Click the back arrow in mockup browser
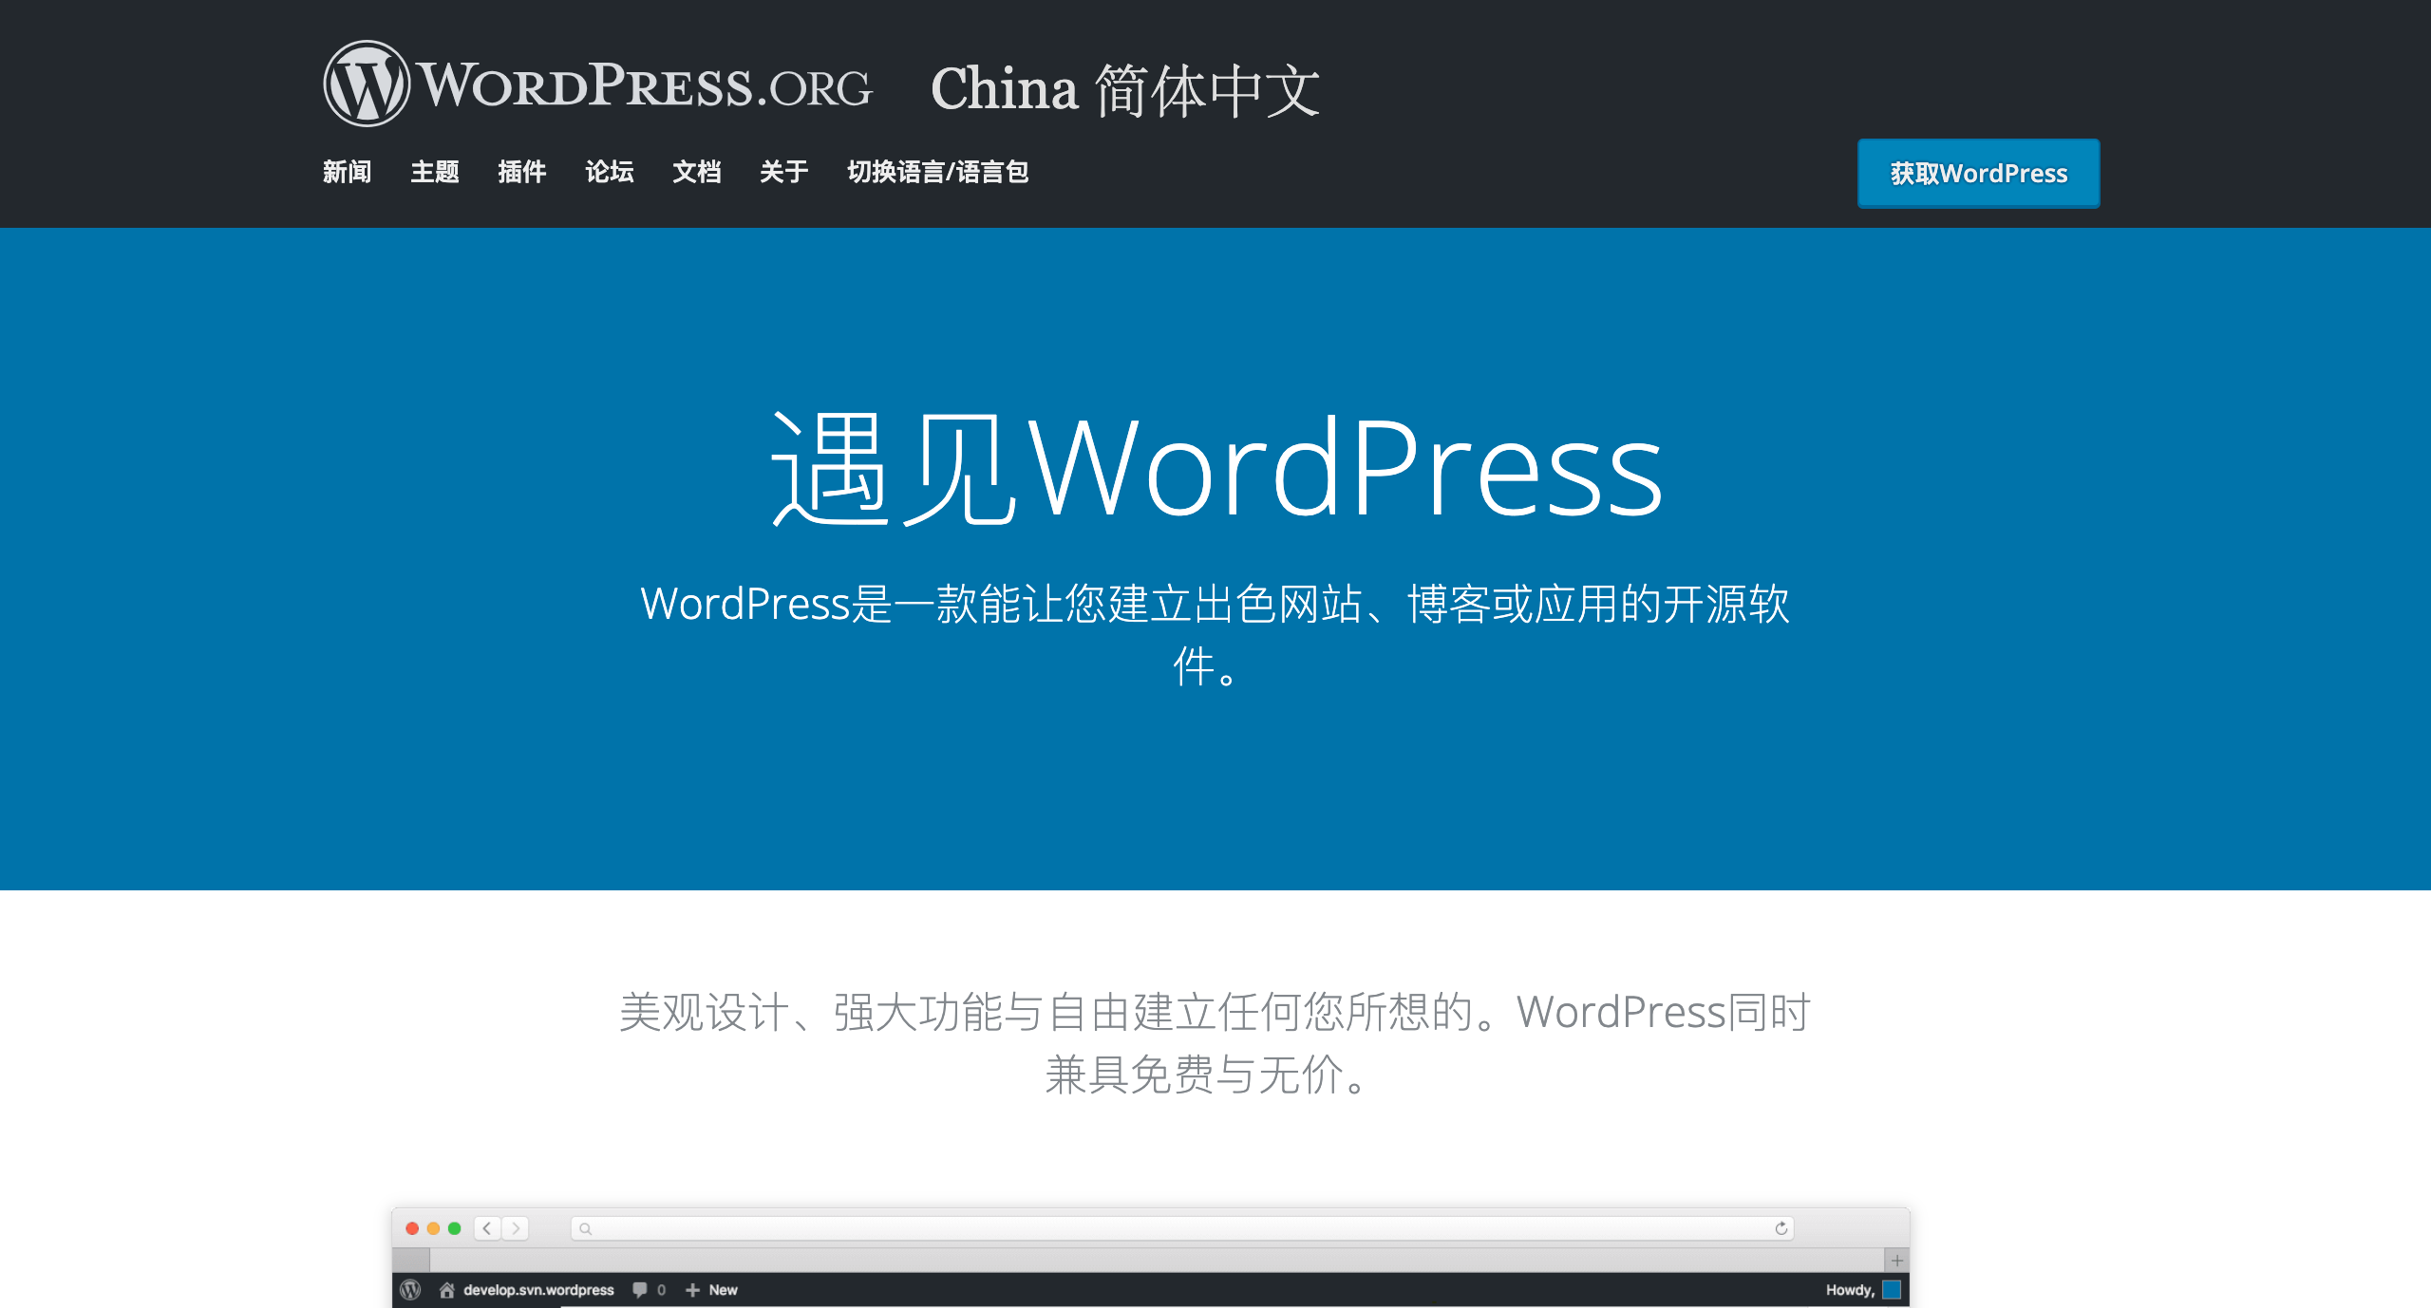This screenshot has width=2431, height=1308. pyautogui.click(x=487, y=1228)
